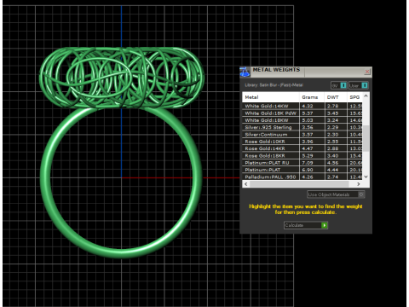Click the 2.29 DWT value
Screen dimensions: 409x307
coord(332,127)
